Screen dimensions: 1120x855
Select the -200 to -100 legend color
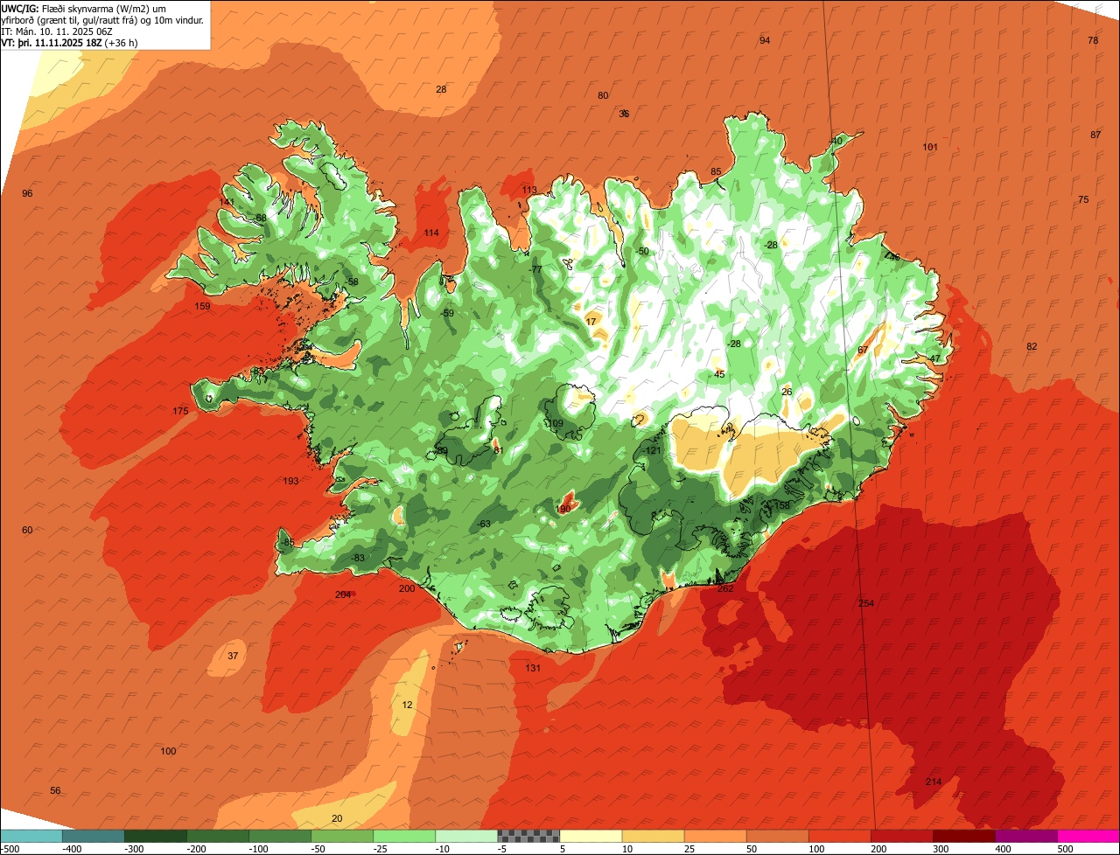[x=218, y=835]
